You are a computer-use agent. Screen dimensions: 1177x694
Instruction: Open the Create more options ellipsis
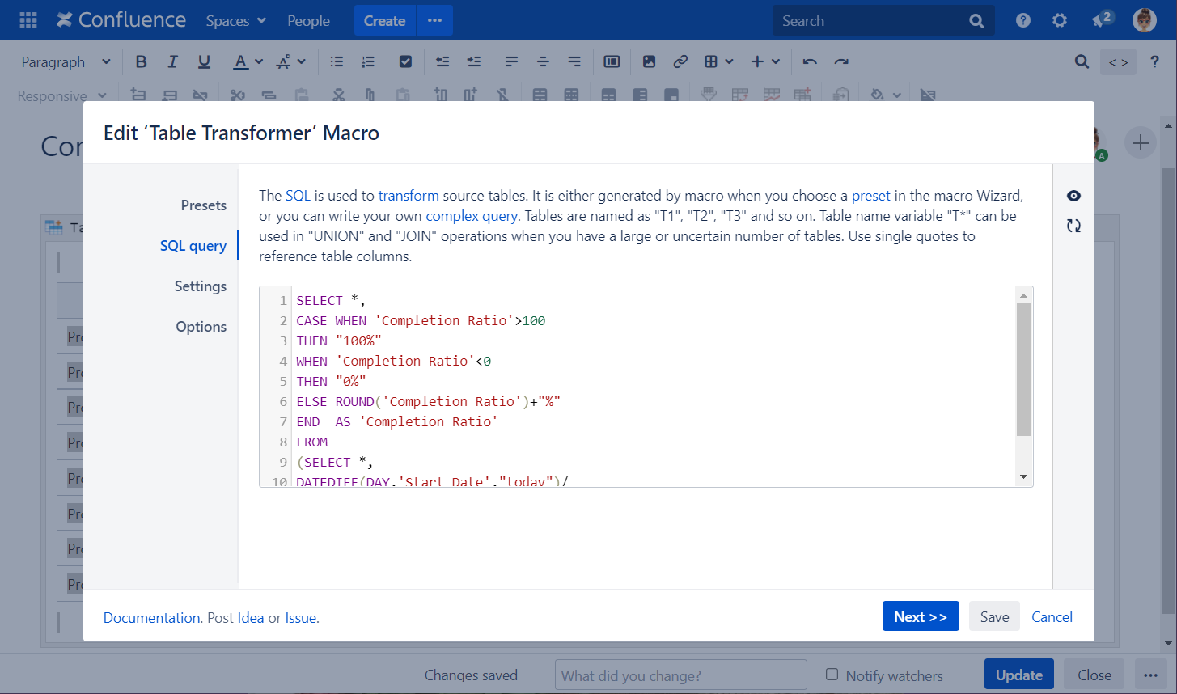pyautogui.click(x=434, y=20)
